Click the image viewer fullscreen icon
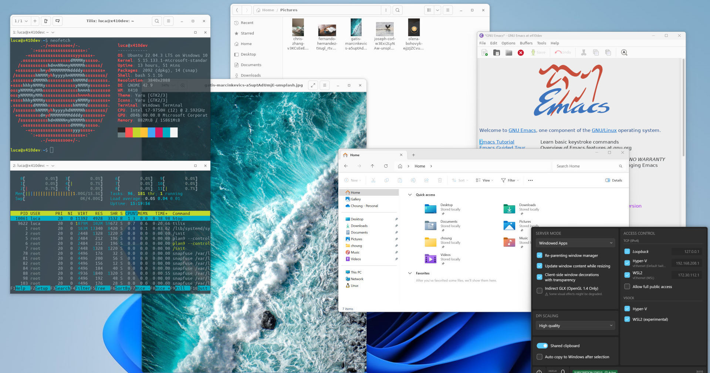The height and width of the screenshot is (373, 710). click(313, 85)
